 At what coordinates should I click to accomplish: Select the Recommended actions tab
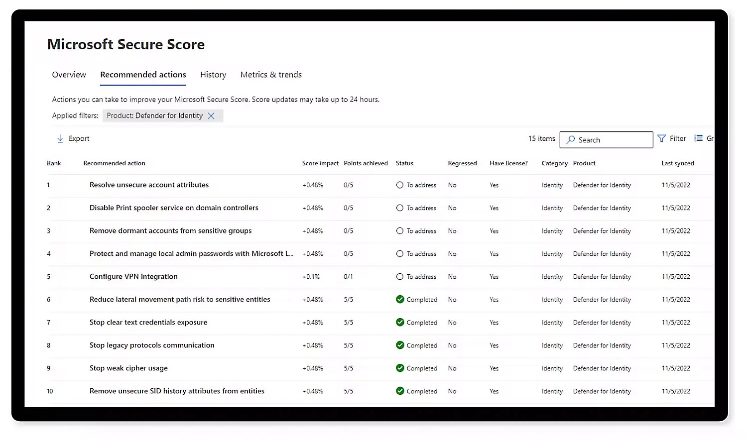(143, 75)
